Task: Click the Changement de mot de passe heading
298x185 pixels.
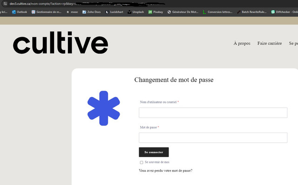Action: pyautogui.click(x=174, y=80)
